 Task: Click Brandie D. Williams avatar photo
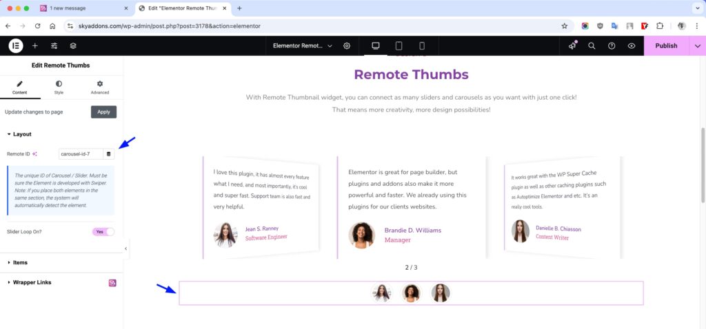[x=361, y=235]
